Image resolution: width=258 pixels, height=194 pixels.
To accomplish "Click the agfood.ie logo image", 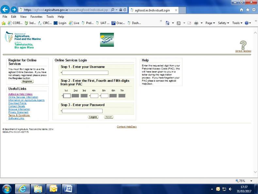I will click(x=107, y=40).
